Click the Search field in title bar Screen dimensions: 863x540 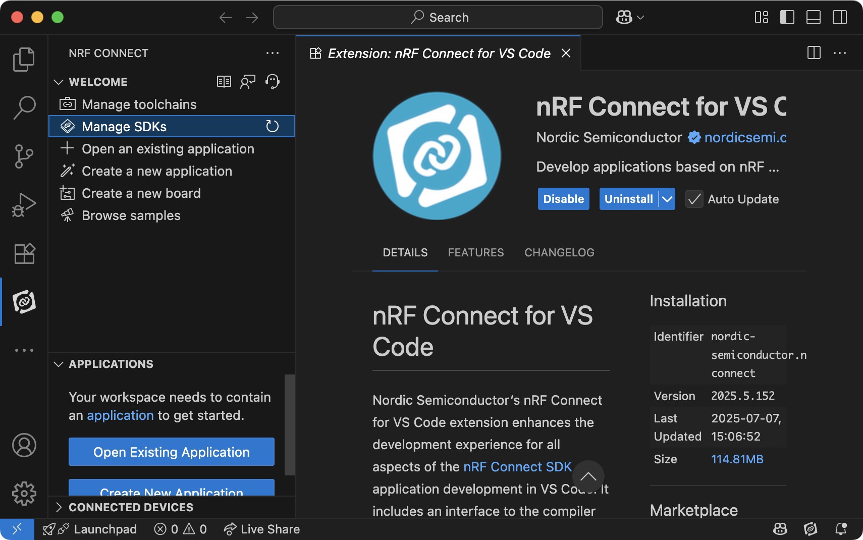[438, 17]
